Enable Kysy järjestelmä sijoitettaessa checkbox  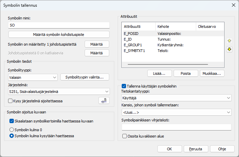(x=10, y=101)
